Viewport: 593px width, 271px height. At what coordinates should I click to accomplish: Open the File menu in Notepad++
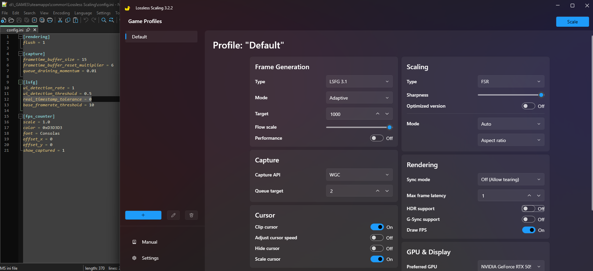5,13
